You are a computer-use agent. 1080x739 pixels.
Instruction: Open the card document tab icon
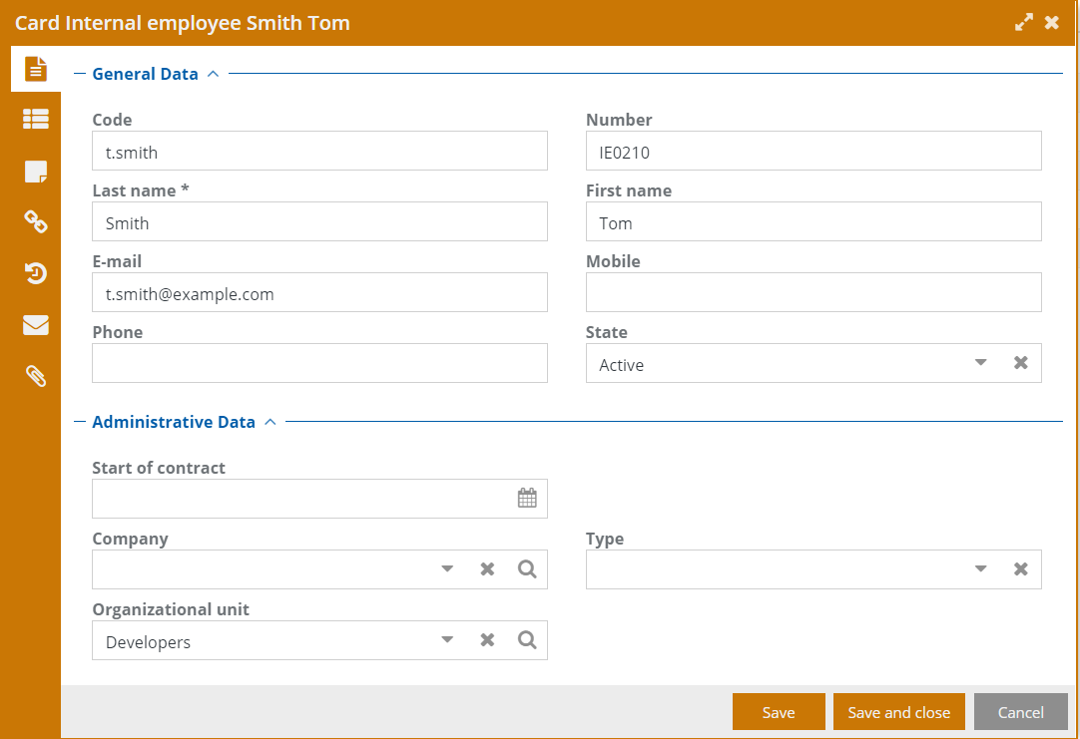pos(36,69)
